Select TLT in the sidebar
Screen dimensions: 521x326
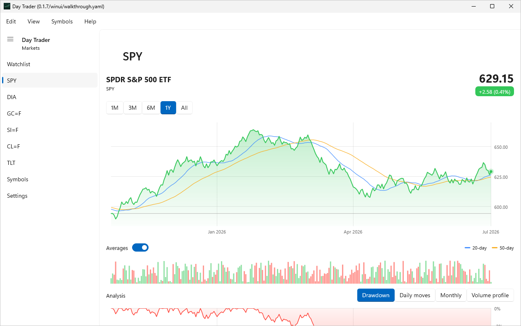[50, 163]
